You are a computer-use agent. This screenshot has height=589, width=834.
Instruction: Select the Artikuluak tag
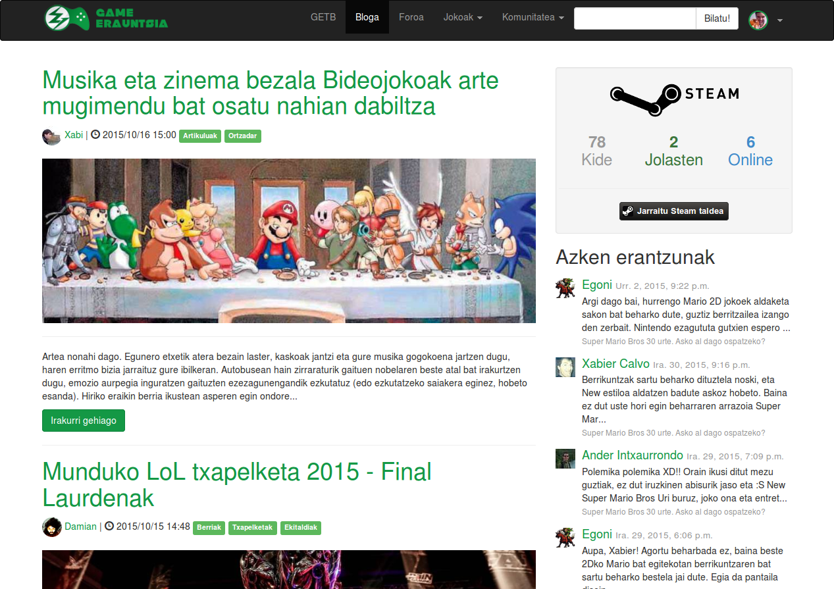(200, 136)
